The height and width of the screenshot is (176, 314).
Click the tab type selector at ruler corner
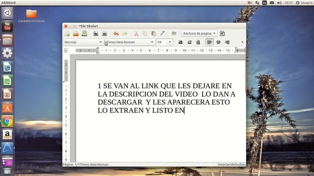[x=66, y=50]
